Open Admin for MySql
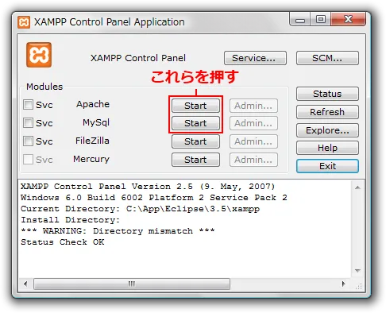Screen dimensions: 386x313 click(253, 123)
